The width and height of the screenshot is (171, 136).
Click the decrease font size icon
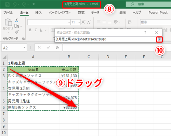(89, 22)
